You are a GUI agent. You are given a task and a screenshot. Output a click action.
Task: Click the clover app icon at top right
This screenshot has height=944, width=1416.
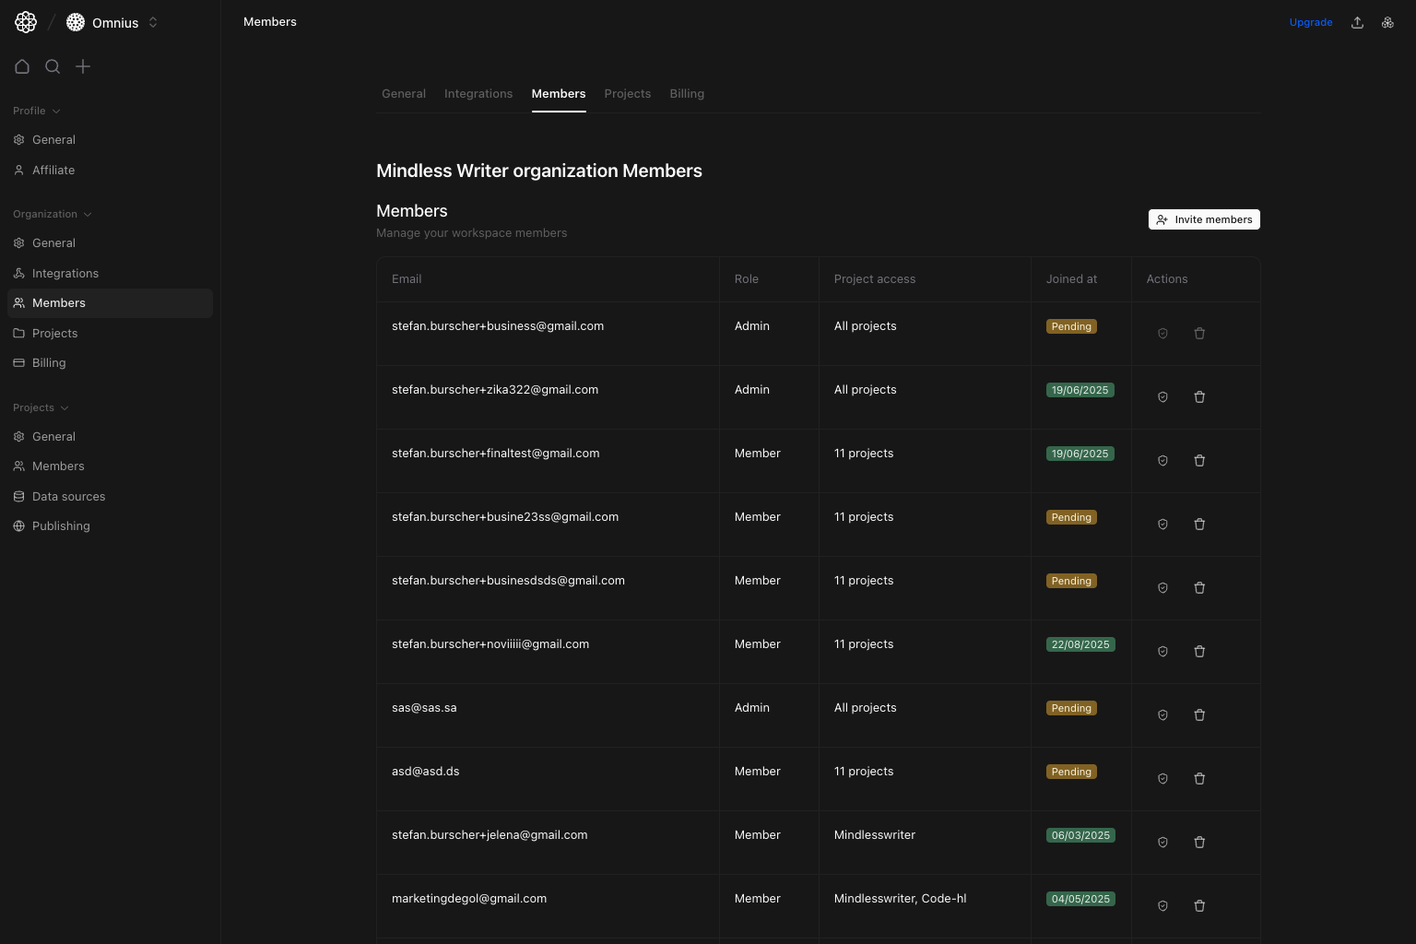point(1387,22)
